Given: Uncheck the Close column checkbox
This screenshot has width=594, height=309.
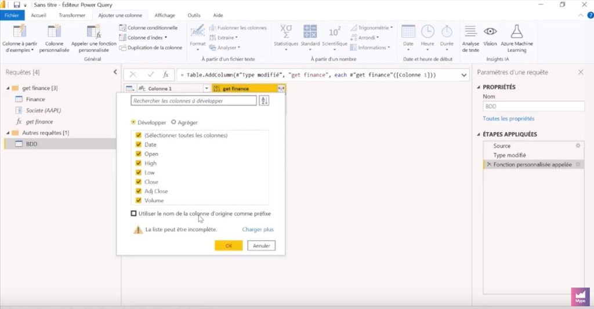Looking at the screenshot, I should pyautogui.click(x=139, y=182).
